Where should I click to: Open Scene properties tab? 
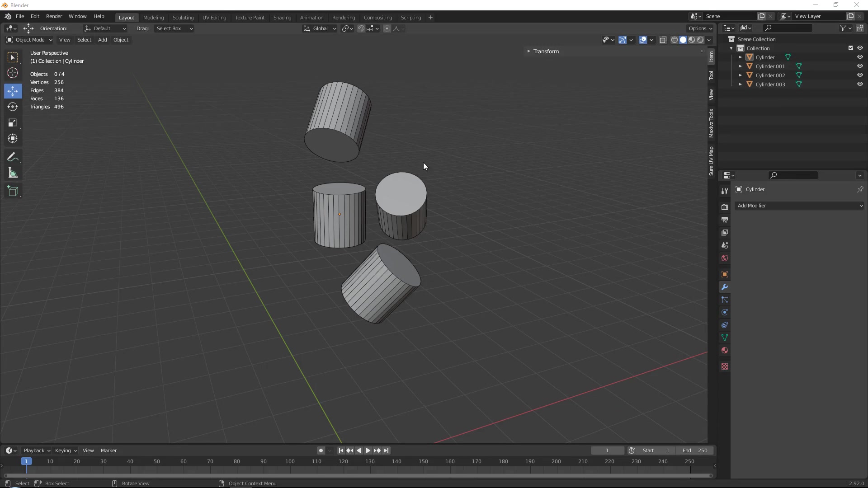(x=725, y=245)
